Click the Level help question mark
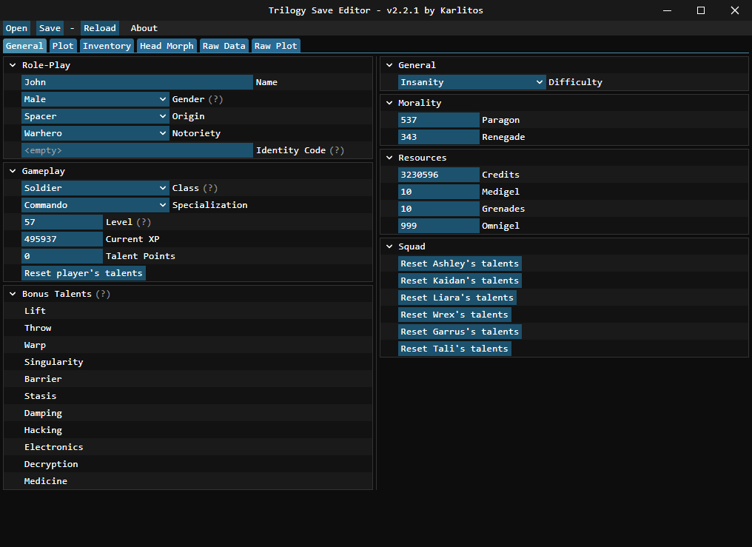 144,222
